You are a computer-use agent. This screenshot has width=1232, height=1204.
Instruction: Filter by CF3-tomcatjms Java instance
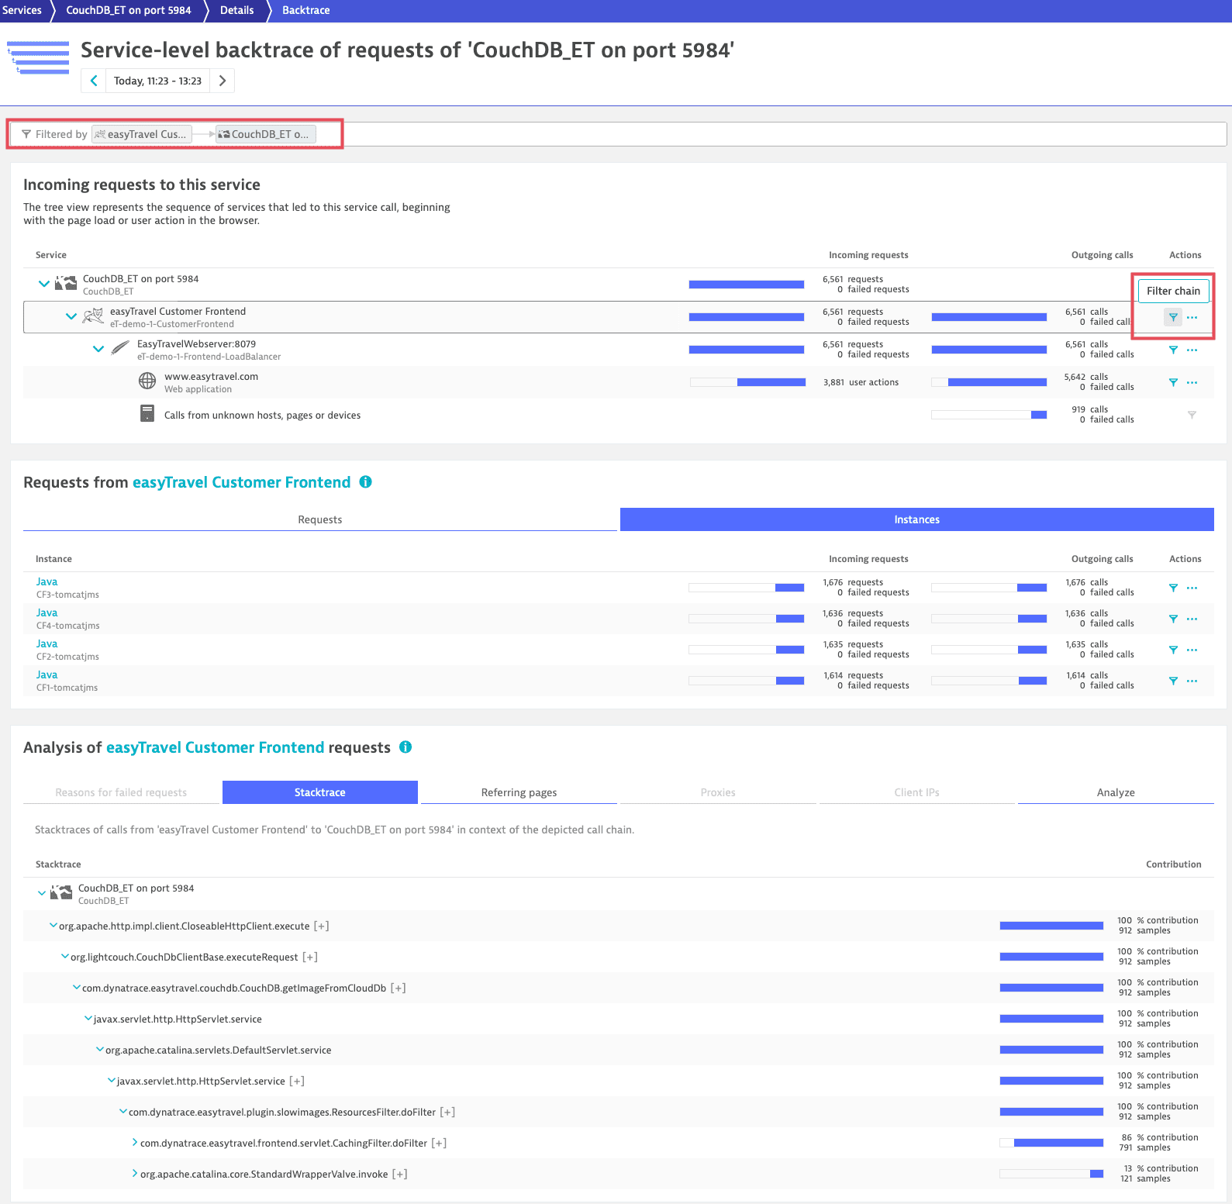(1172, 588)
